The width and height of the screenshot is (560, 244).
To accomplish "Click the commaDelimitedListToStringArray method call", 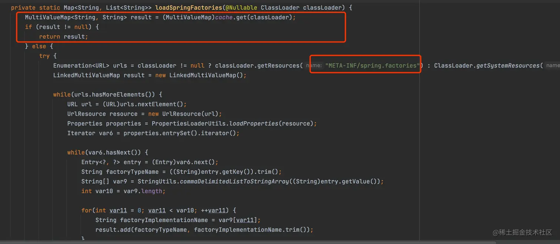I will [234, 181].
